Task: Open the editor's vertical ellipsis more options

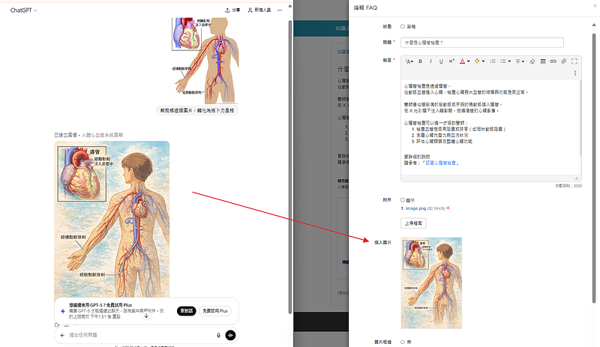Action: pos(575,73)
